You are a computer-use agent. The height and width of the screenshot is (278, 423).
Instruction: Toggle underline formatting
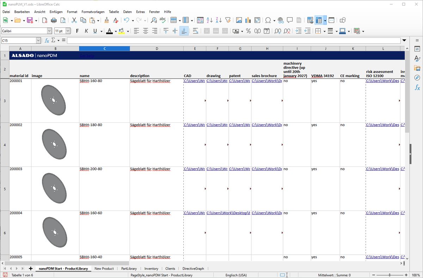click(95, 31)
